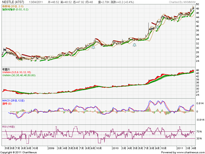This screenshot has width=205, height=154.
Task: Click the 30% RSI level label
Action: pos(199,138)
